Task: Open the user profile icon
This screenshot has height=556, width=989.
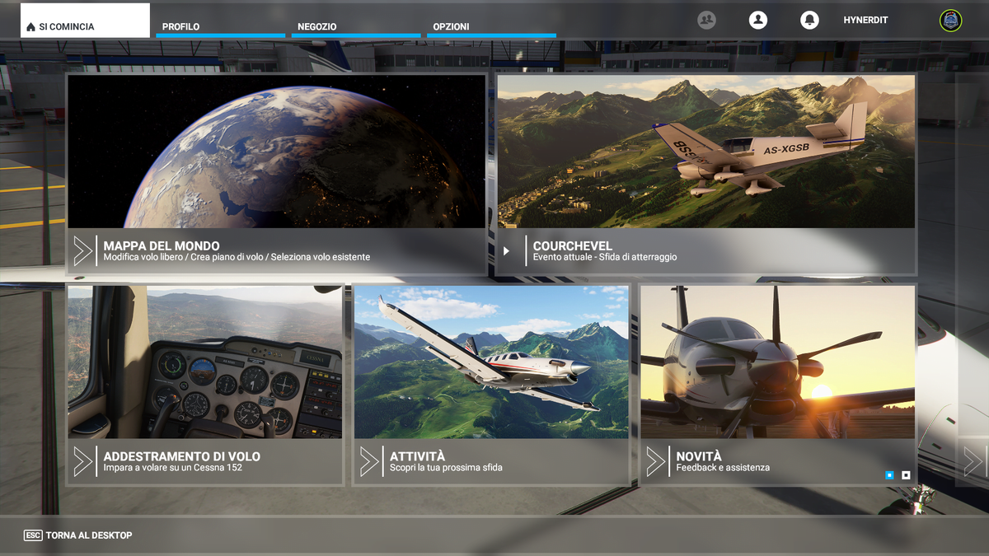Action: click(x=758, y=20)
